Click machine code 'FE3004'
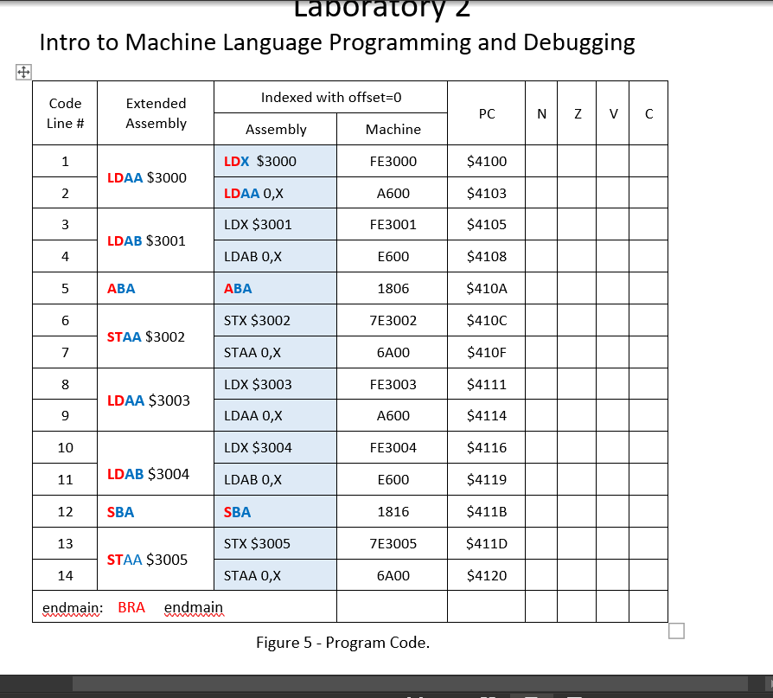This screenshot has width=773, height=698. (x=393, y=448)
